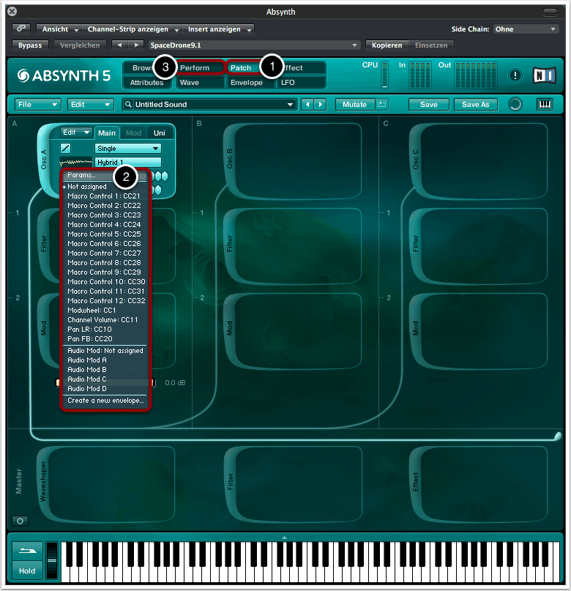
Task: Select the Uni tab in Osc A
Action: [160, 133]
